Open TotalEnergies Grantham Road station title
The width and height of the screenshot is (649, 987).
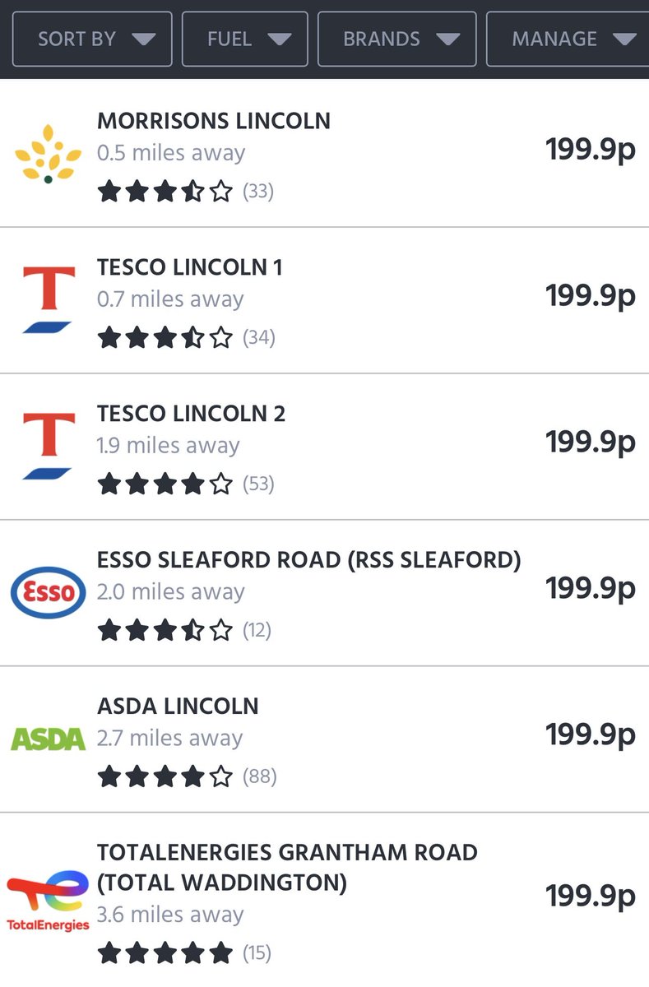coord(288,868)
